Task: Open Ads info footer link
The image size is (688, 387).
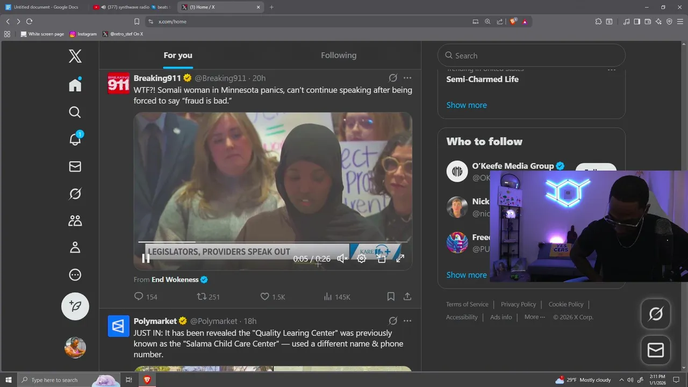Action: 501,317
